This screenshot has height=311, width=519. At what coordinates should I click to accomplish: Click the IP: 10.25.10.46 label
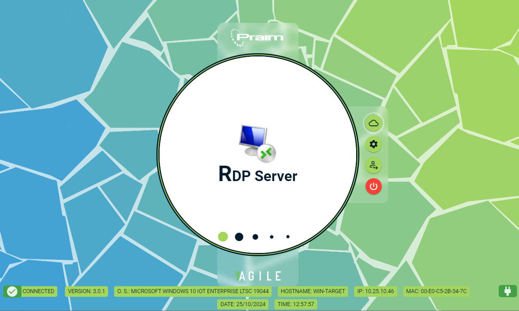(376, 291)
